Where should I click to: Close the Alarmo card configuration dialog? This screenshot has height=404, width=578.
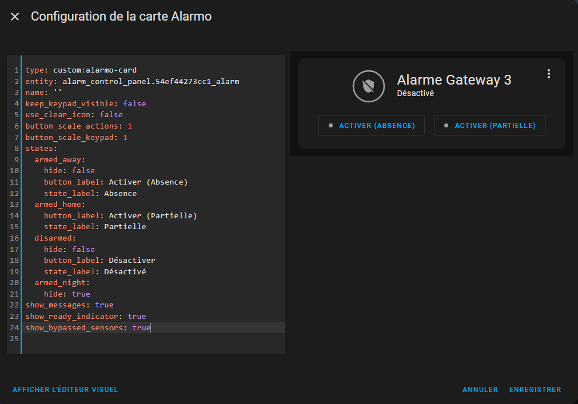pyautogui.click(x=15, y=17)
